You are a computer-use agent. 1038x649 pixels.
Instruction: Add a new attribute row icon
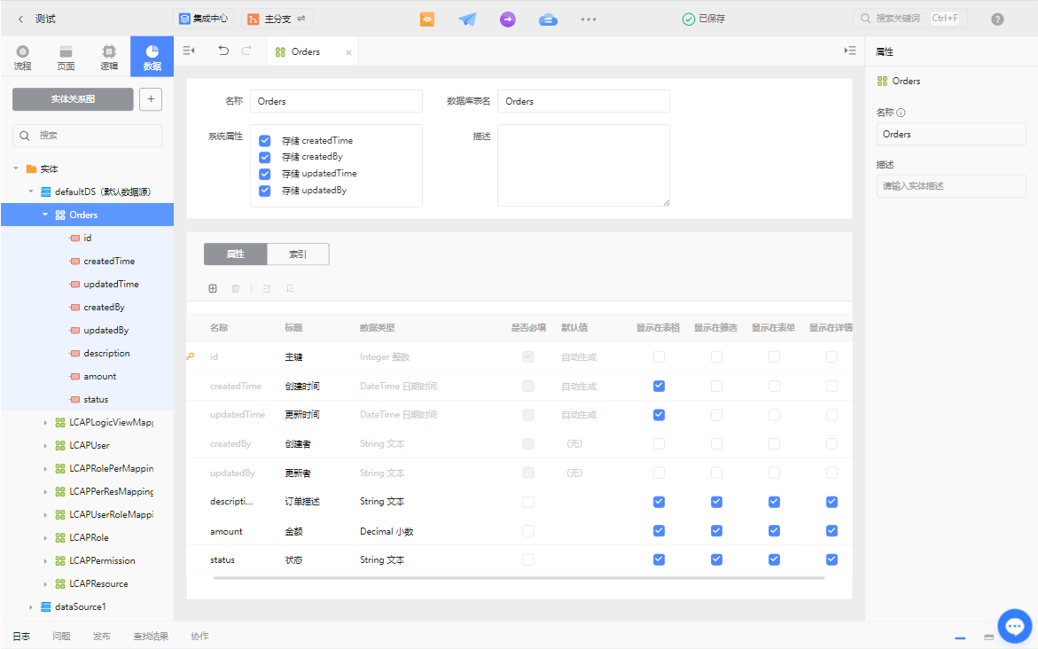click(x=213, y=289)
